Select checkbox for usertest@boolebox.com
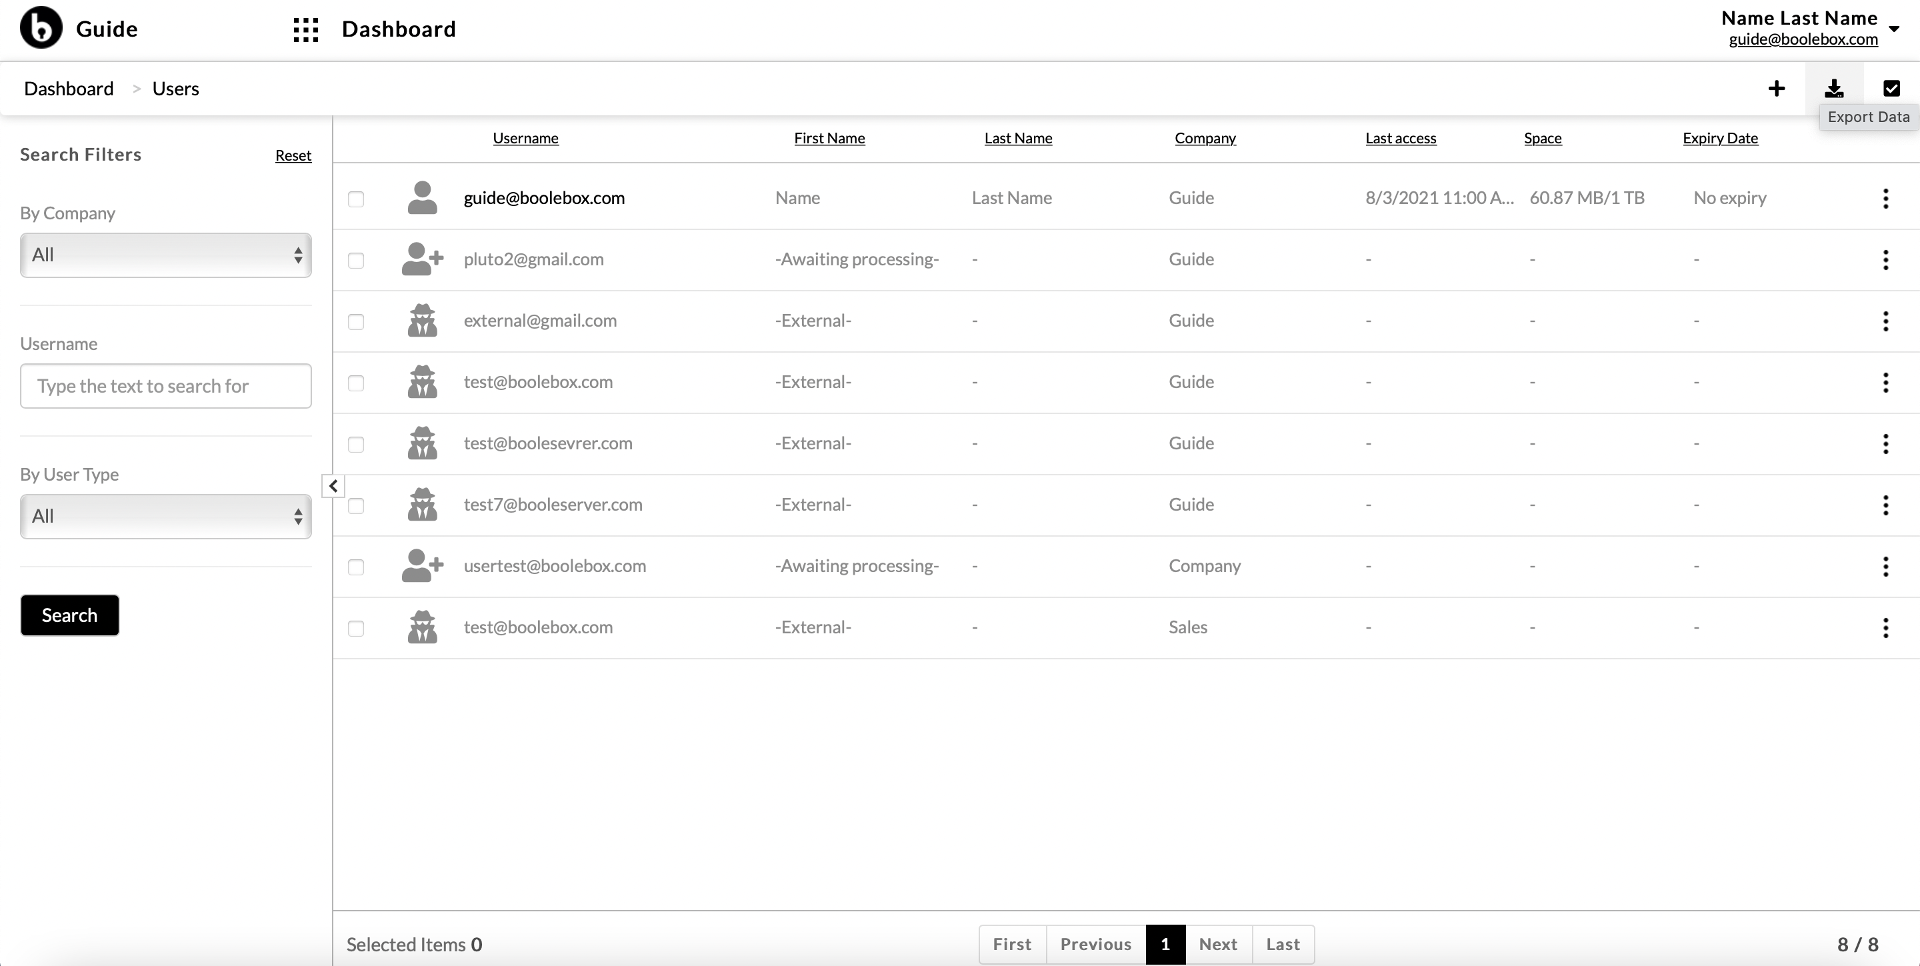This screenshot has width=1920, height=966. (356, 567)
